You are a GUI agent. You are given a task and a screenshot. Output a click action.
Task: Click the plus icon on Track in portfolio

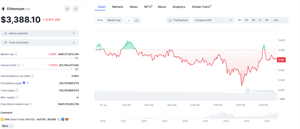tap(74, 43)
